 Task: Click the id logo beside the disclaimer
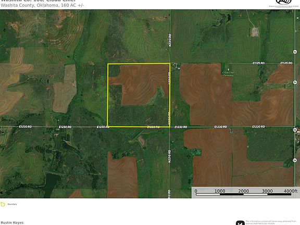coord(240,223)
